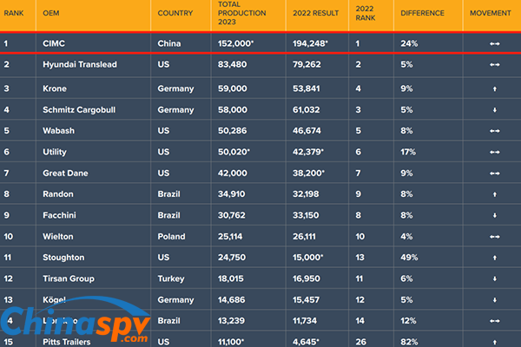Image resolution: width=521 pixels, height=347 pixels.
Task: Click the 194,248 result value
Action: (x=310, y=43)
